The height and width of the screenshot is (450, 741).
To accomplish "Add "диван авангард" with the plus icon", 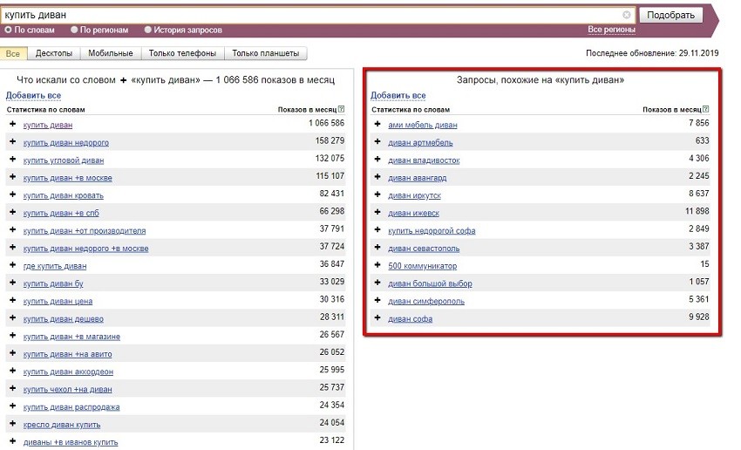I will [377, 177].
